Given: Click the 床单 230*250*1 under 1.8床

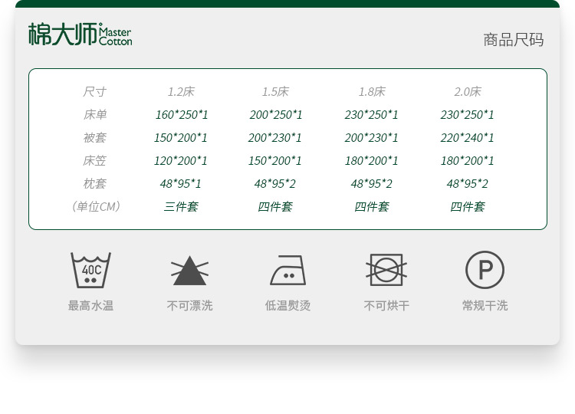Looking at the screenshot, I should coord(371,115).
